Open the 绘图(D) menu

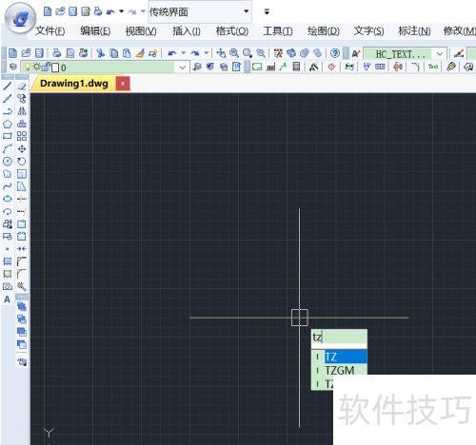[324, 31]
